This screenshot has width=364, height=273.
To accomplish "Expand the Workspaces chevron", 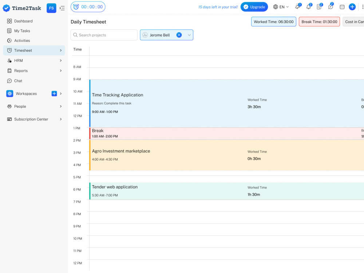I will coord(61,94).
